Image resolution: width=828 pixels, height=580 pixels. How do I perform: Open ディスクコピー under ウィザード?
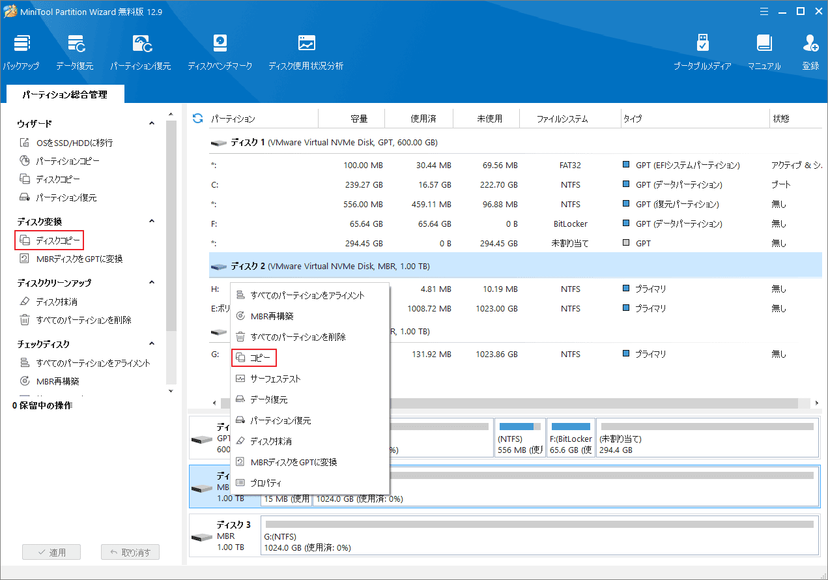coord(50,179)
